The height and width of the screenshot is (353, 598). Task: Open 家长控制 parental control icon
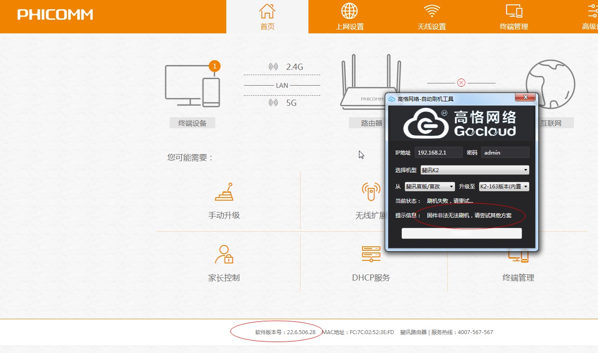coord(224,254)
